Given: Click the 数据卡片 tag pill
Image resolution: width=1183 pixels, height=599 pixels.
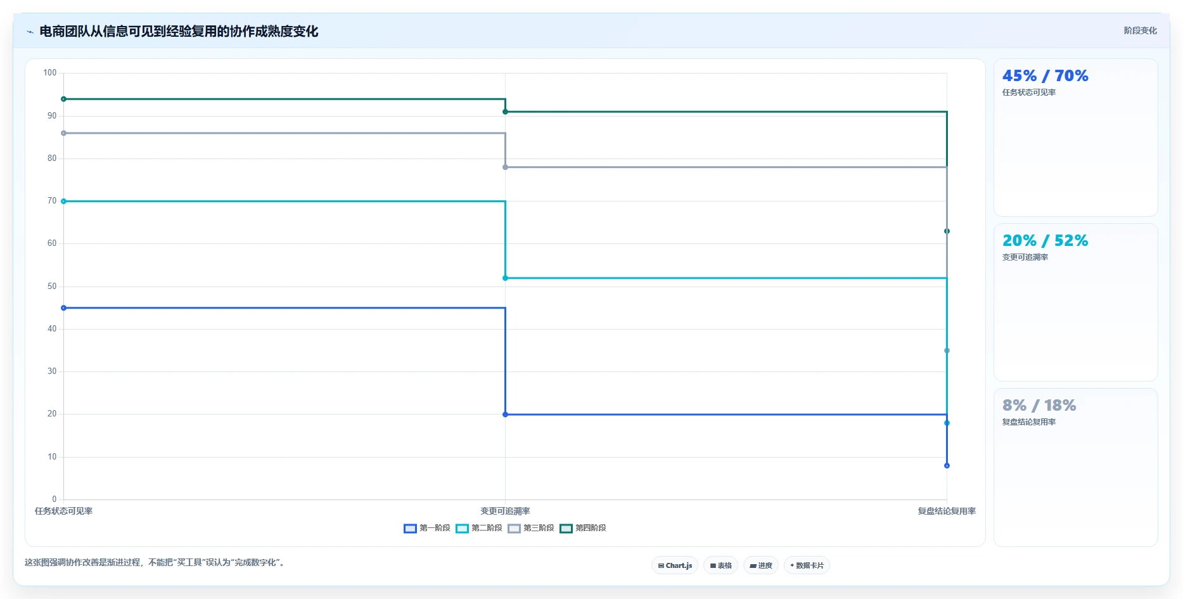Looking at the screenshot, I should (807, 565).
